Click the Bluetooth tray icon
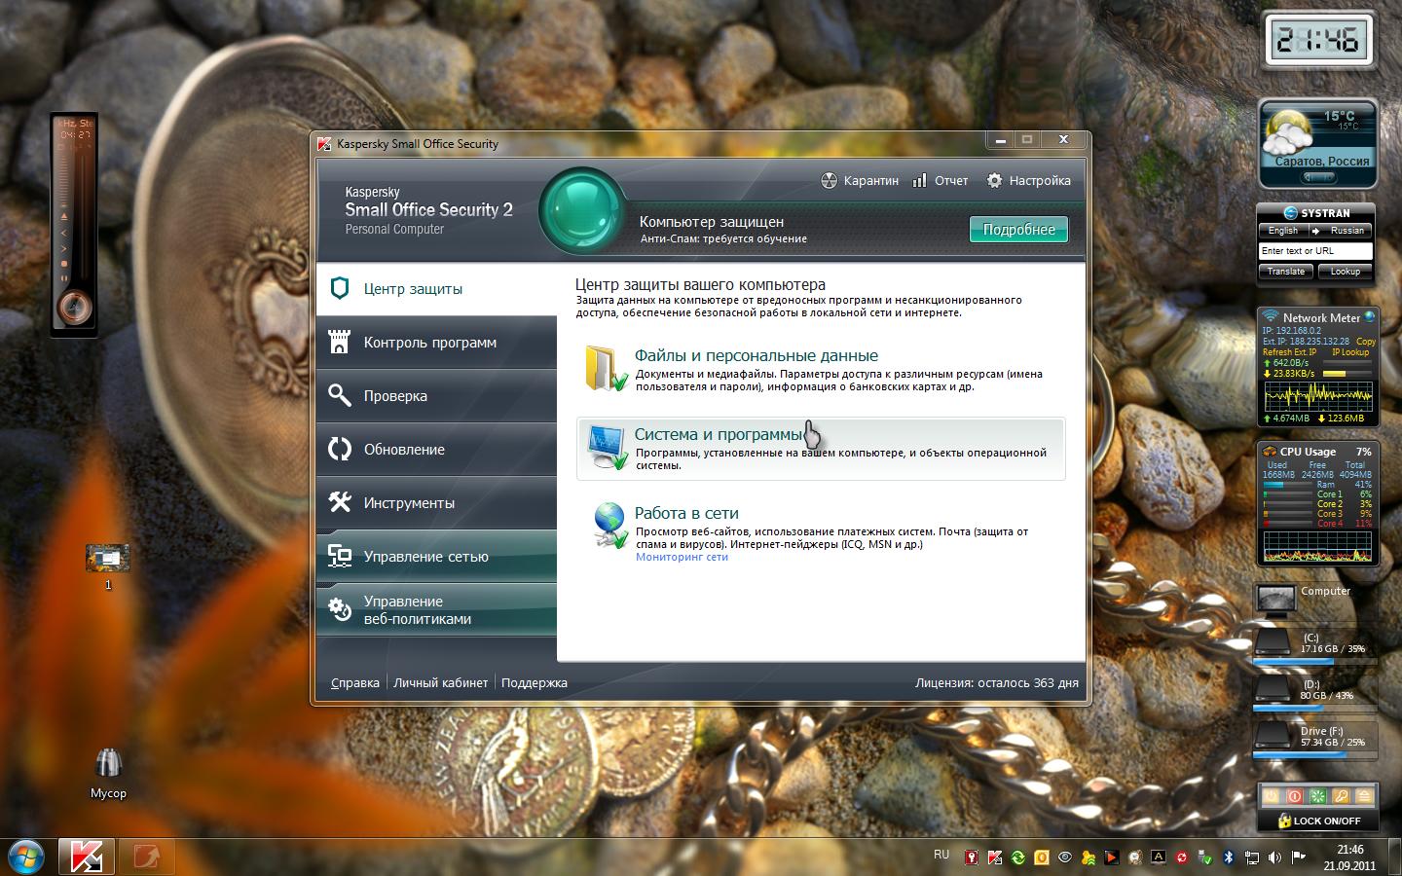1402x876 pixels. [x=1229, y=858]
